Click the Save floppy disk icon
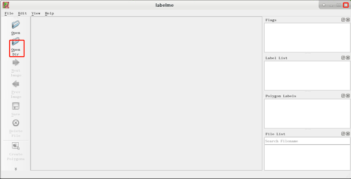 tap(16, 106)
